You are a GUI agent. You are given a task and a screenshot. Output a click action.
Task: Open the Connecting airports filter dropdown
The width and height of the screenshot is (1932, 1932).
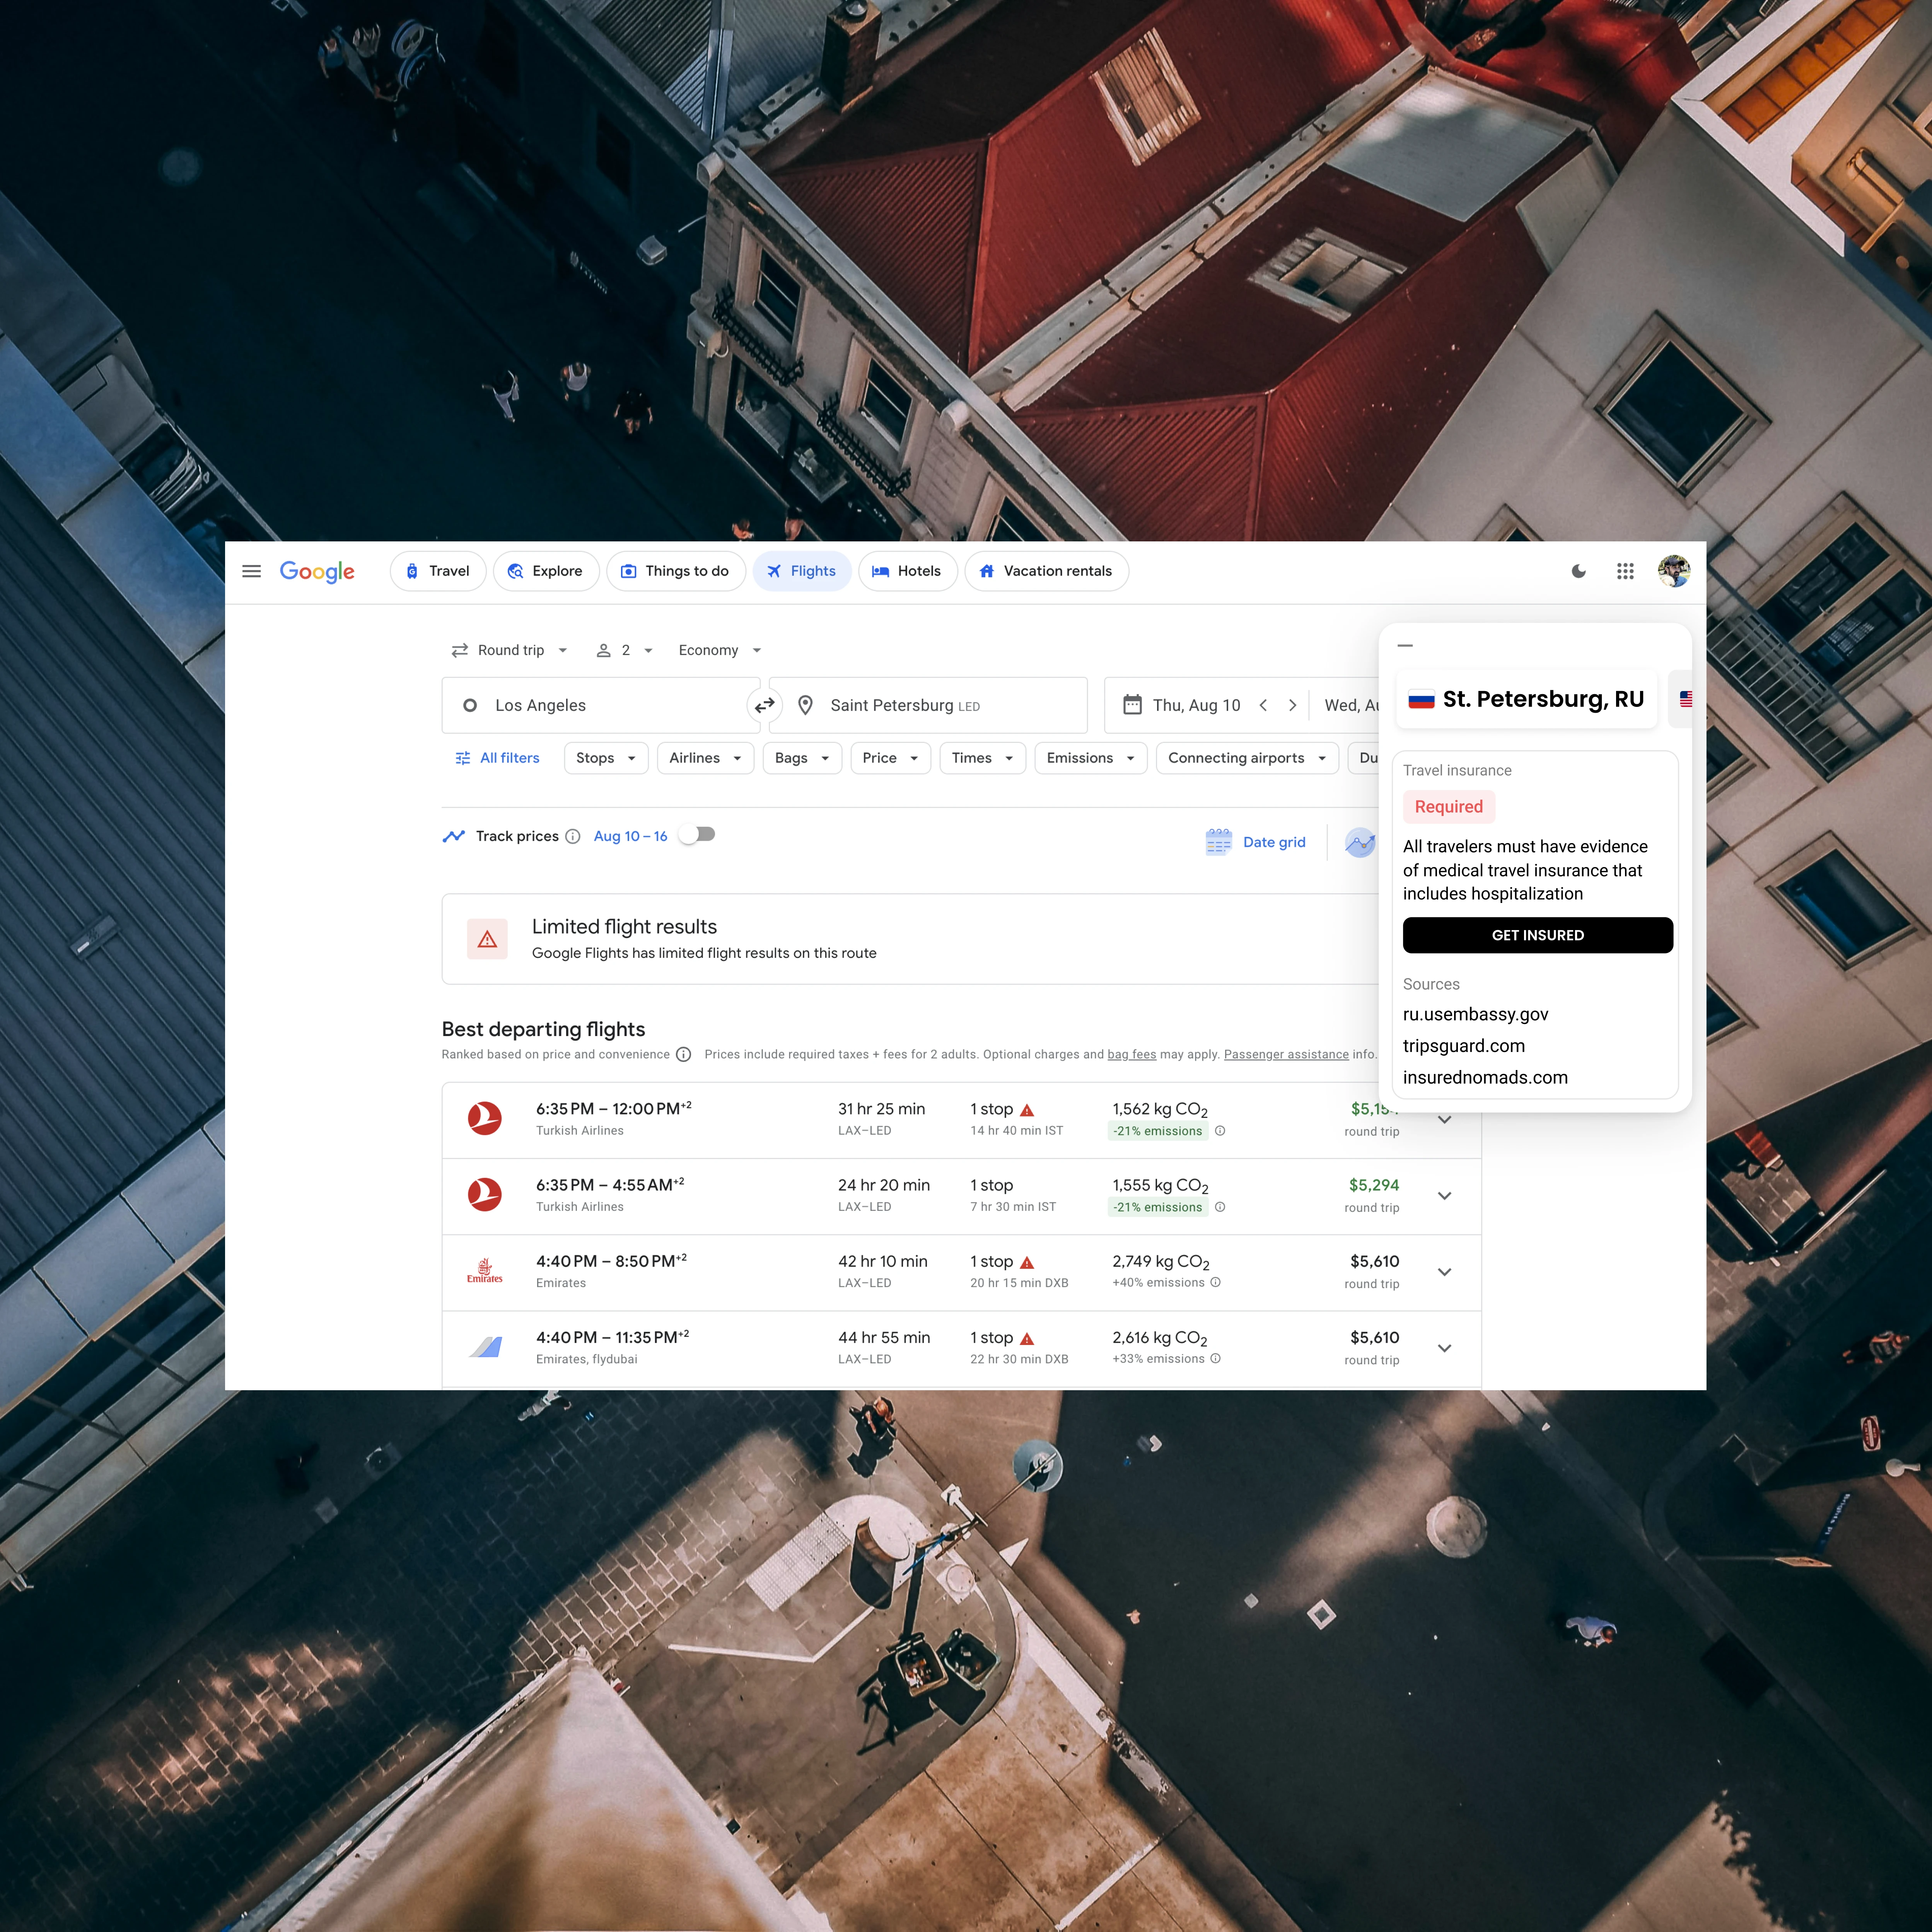tap(1247, 758)
